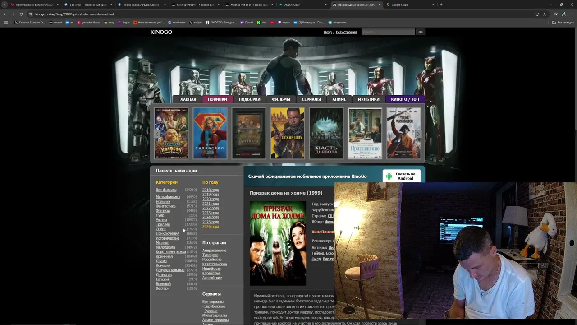The width and height of the screenshot is (577, 325).
Task: Open the Триллер category link
Action: click(x=163, y=224)
